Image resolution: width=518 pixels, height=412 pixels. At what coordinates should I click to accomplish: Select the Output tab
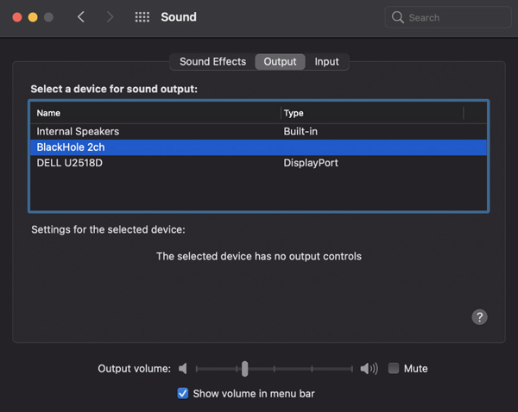pos(280,62)
